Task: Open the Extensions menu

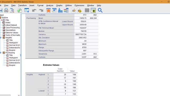Action: (x=79, y=5)
